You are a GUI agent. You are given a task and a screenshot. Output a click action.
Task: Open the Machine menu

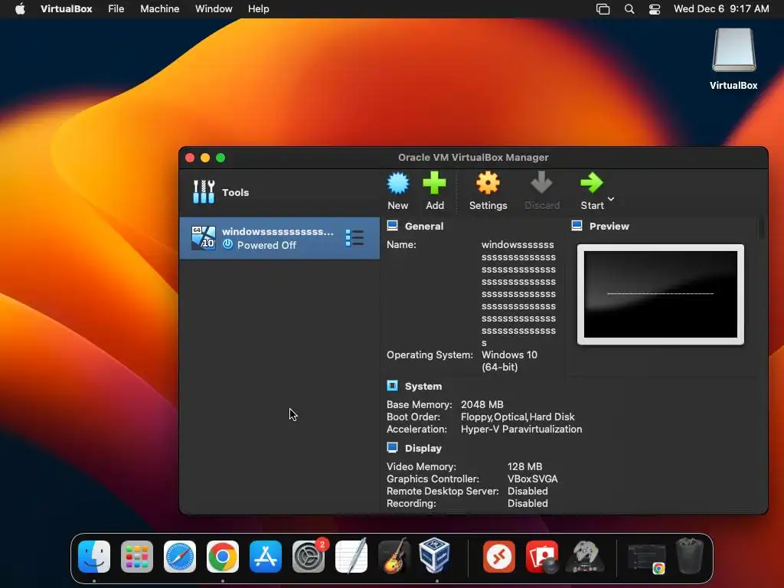pos(159,9)
